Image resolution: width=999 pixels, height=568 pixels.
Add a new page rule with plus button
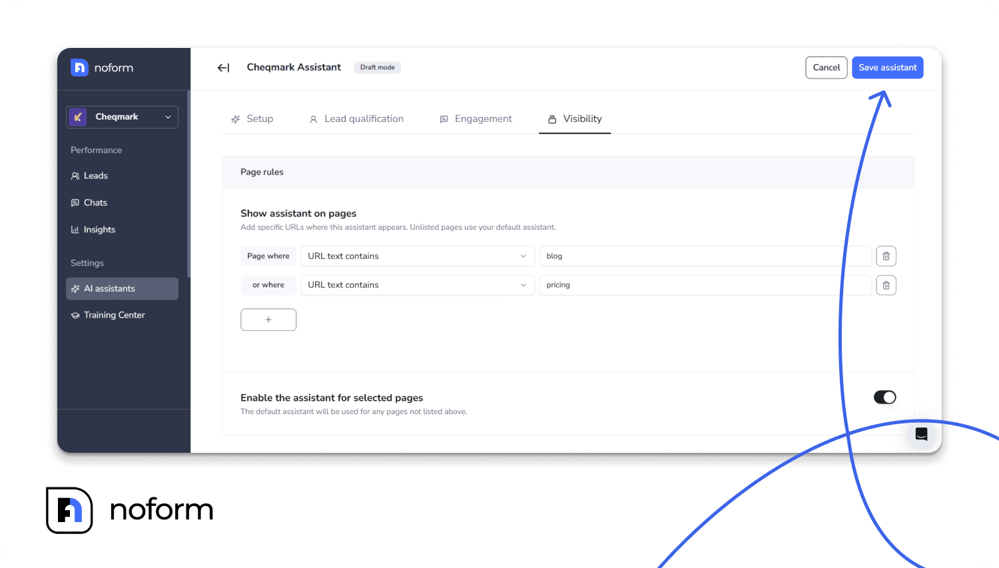tap(268, 320)
